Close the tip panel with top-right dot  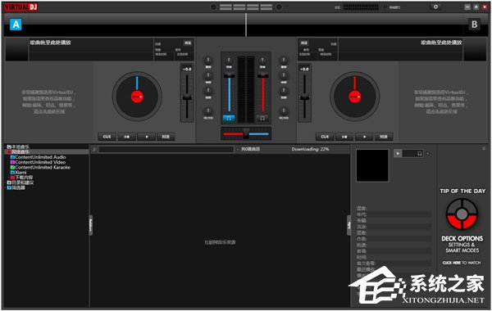click(484, 148)
